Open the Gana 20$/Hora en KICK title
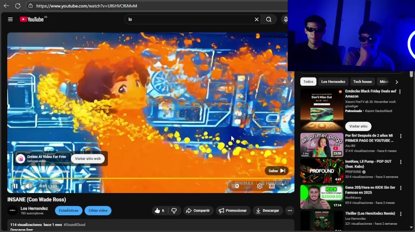 pyautogui.click(x=370, y=190)
